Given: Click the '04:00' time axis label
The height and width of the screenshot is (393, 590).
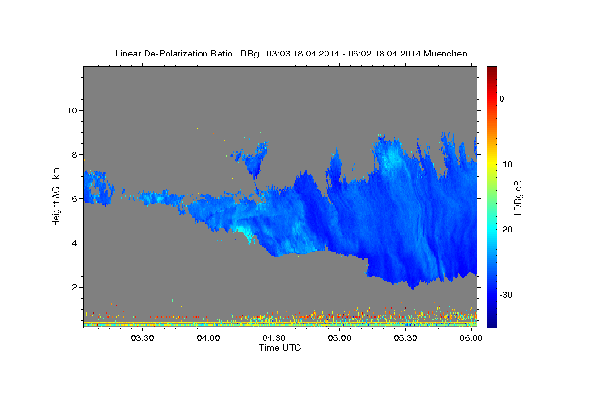Looking at the screenshot, I should [x=208, y=338].
